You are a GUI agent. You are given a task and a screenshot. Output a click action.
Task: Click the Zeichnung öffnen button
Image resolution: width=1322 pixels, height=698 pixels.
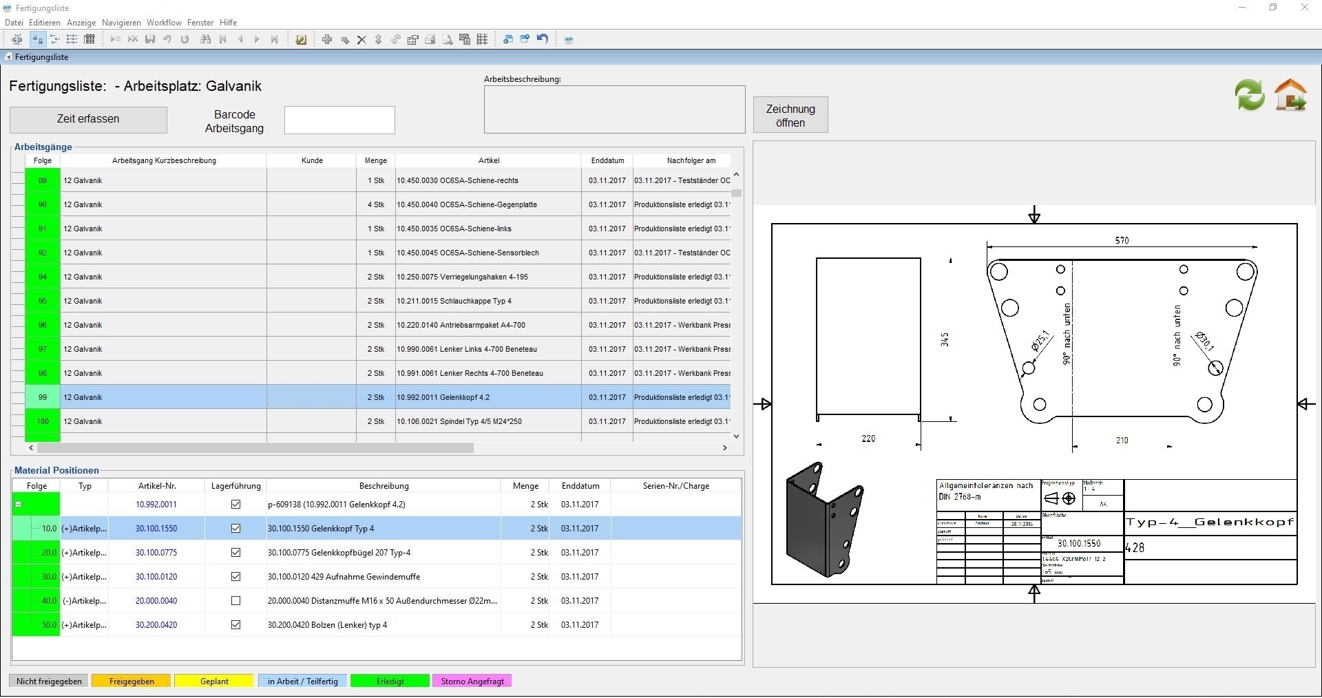coord(790,116)
